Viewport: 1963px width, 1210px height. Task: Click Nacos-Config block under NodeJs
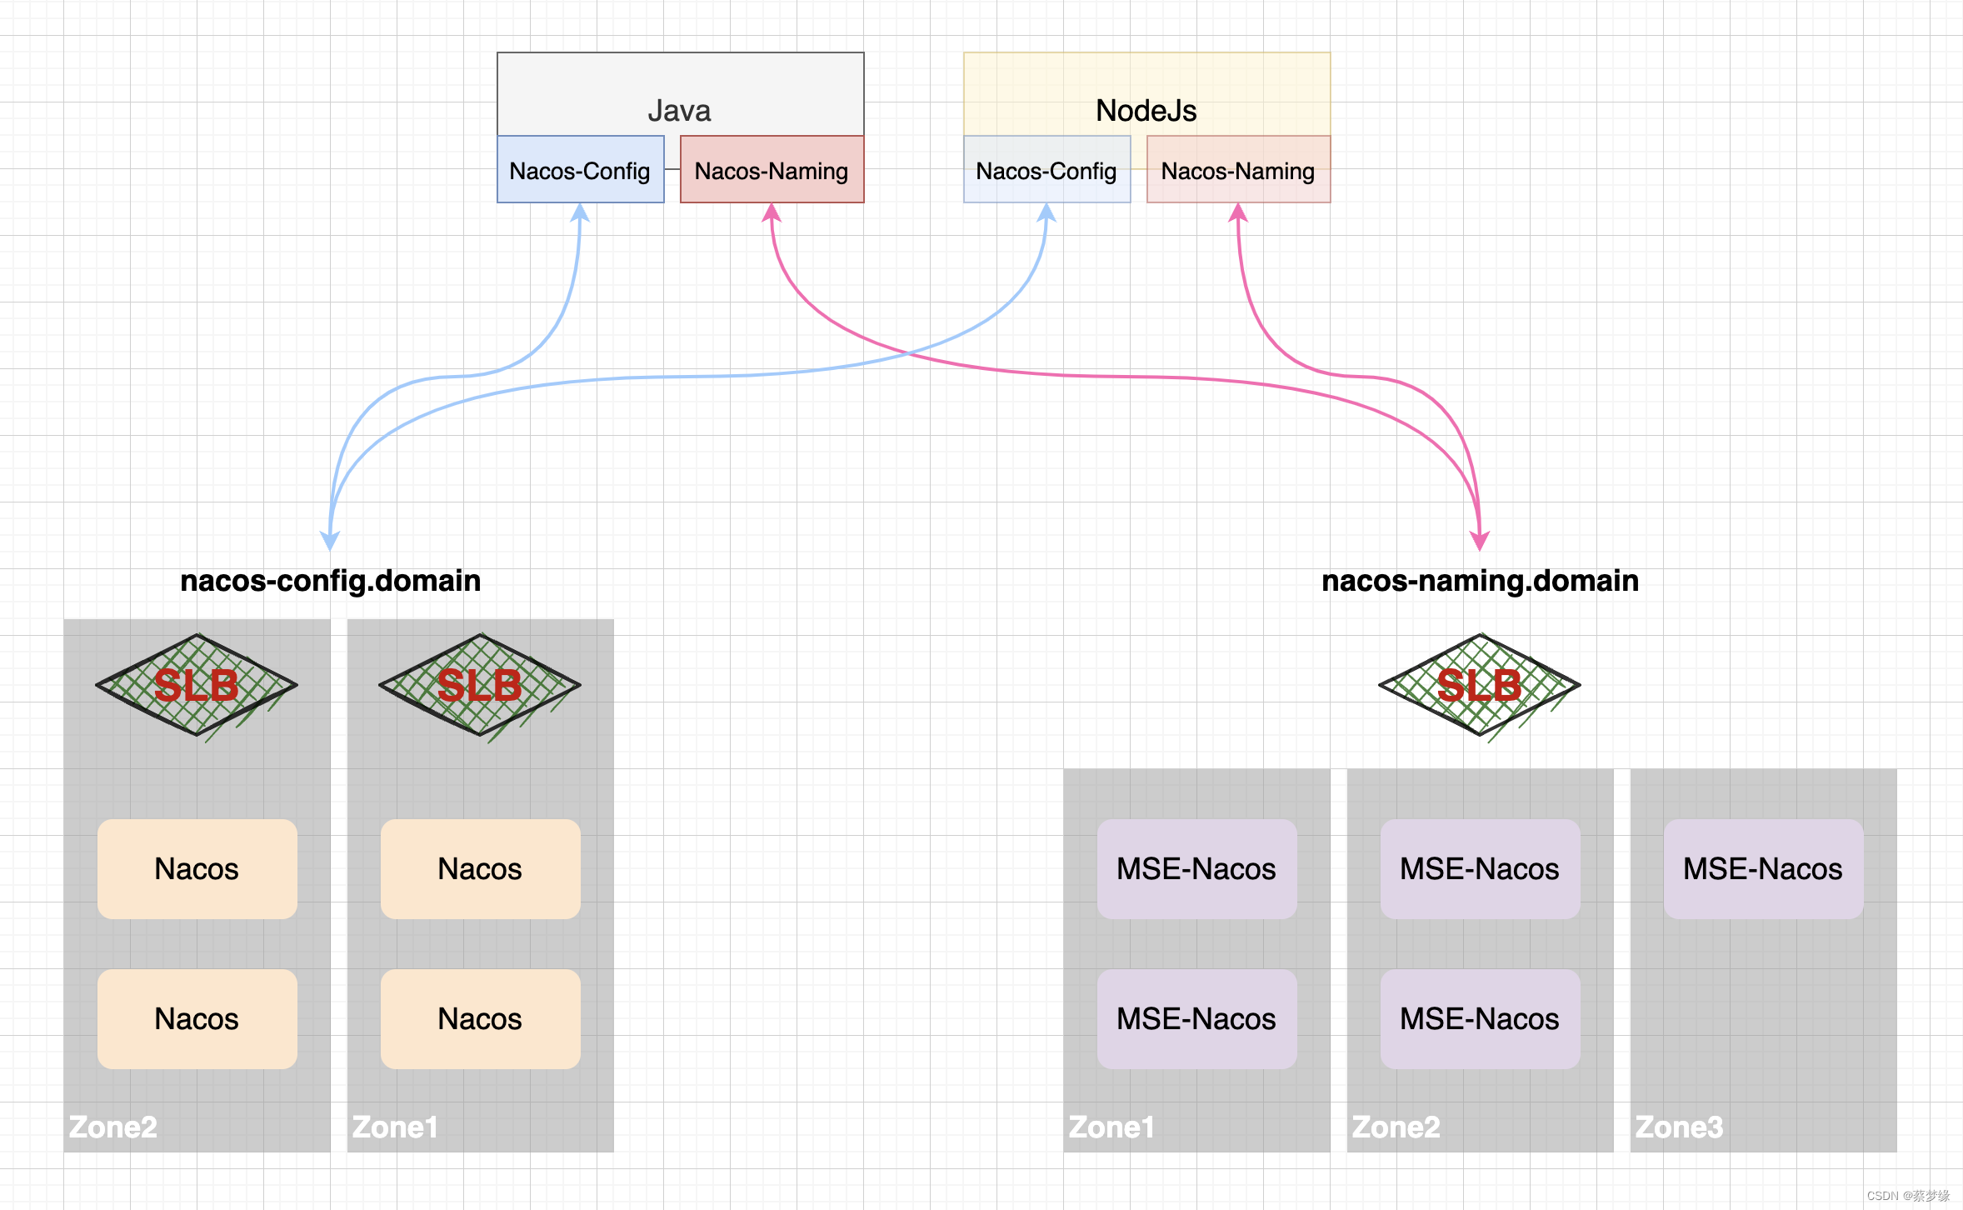(x=1047, y=169)
